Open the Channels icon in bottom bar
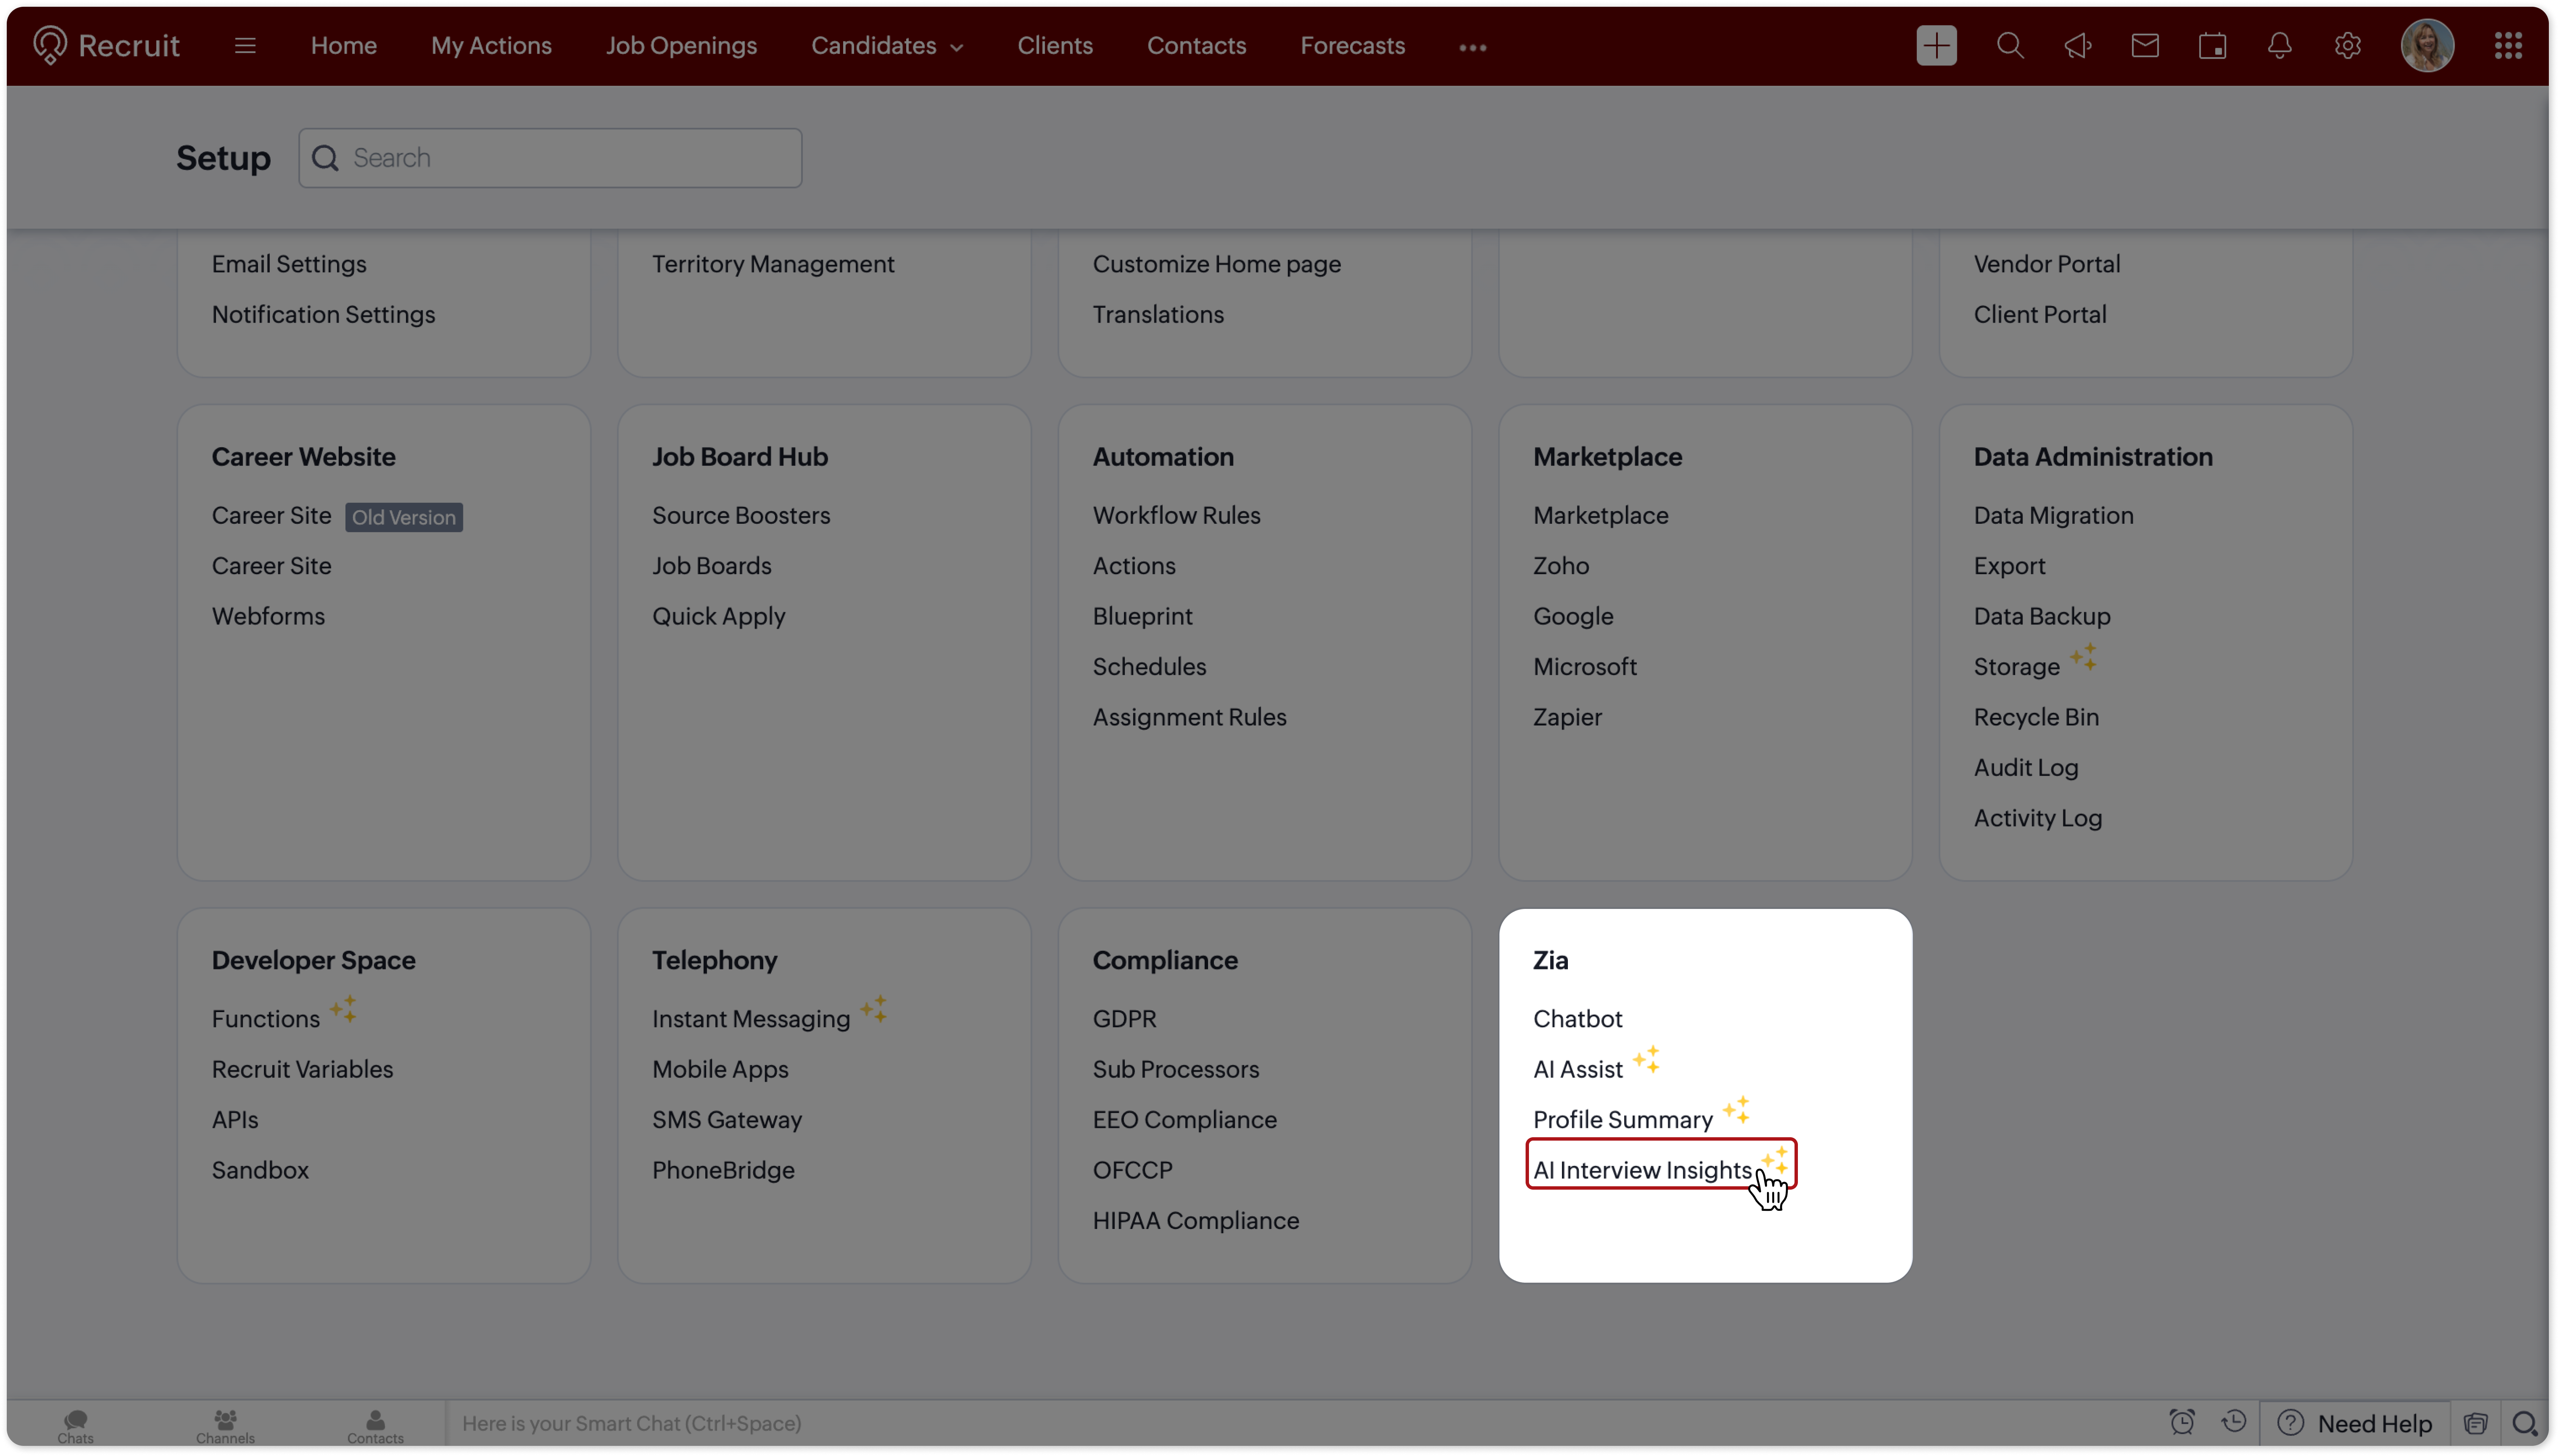 [225, 1424]
